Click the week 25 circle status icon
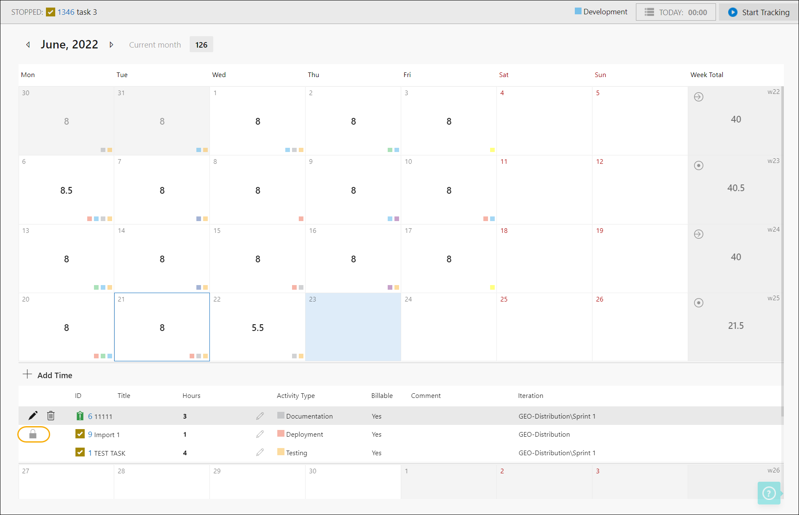Viewport: 799px width, 515px height. (698, 303)
